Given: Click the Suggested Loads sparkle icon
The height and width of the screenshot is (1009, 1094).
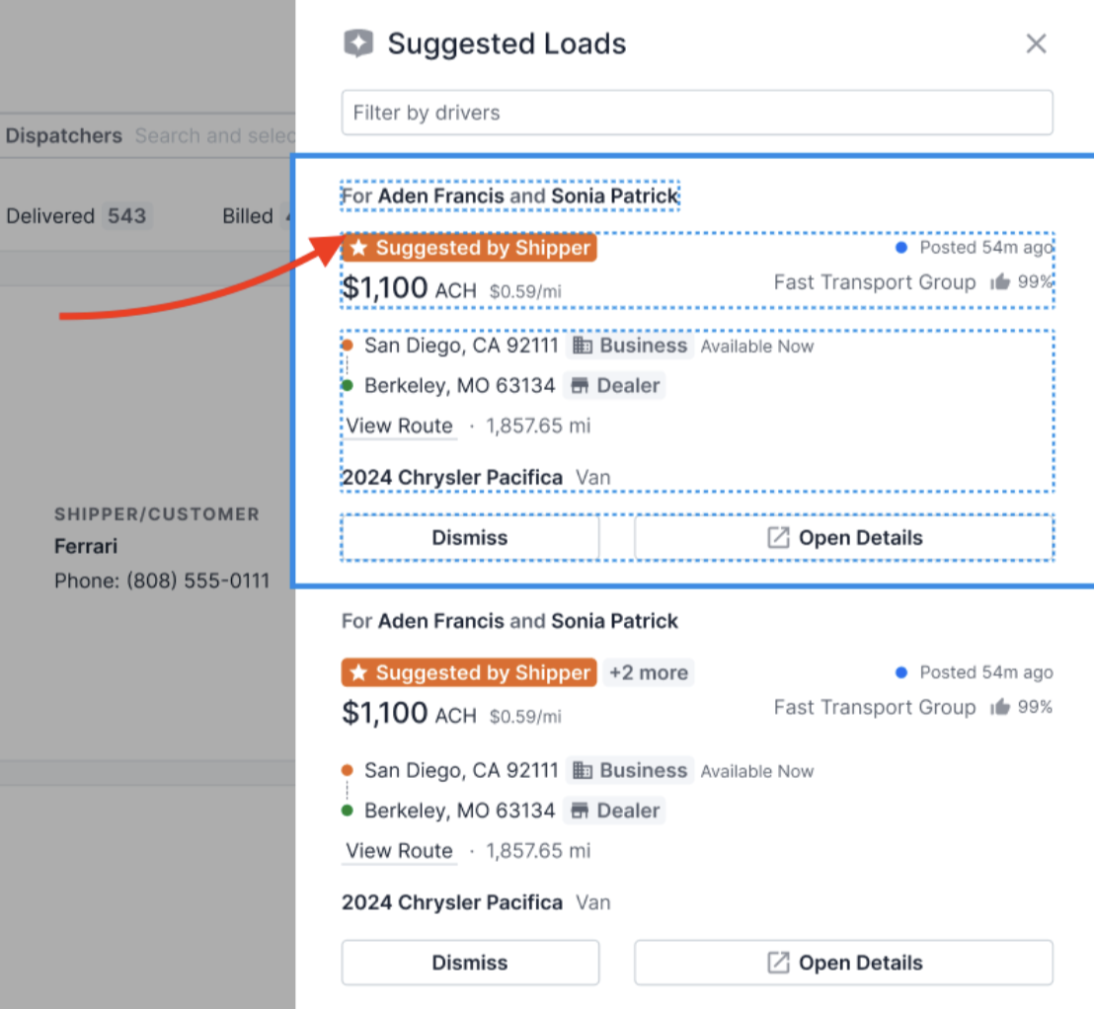Looking at the screenshot, I should pos(358,43).
